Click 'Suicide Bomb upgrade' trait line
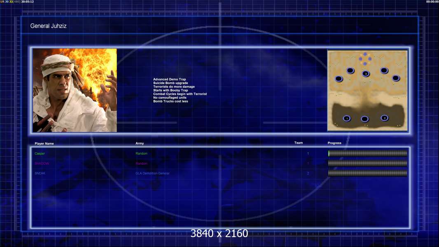Viewport: 439px width, 247px height. pyautogui.click(x=170, y=83)
